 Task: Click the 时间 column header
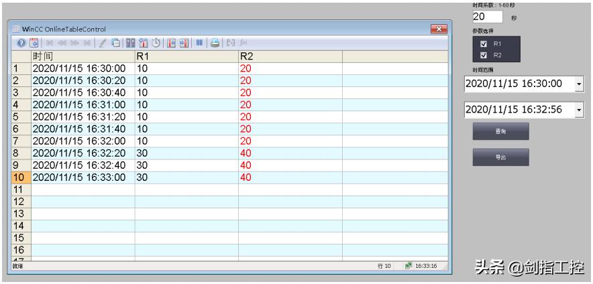coord(83,56)
